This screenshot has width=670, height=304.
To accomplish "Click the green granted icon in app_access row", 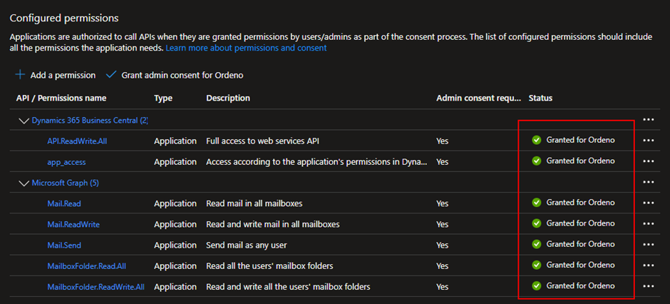I will (536, 161).
